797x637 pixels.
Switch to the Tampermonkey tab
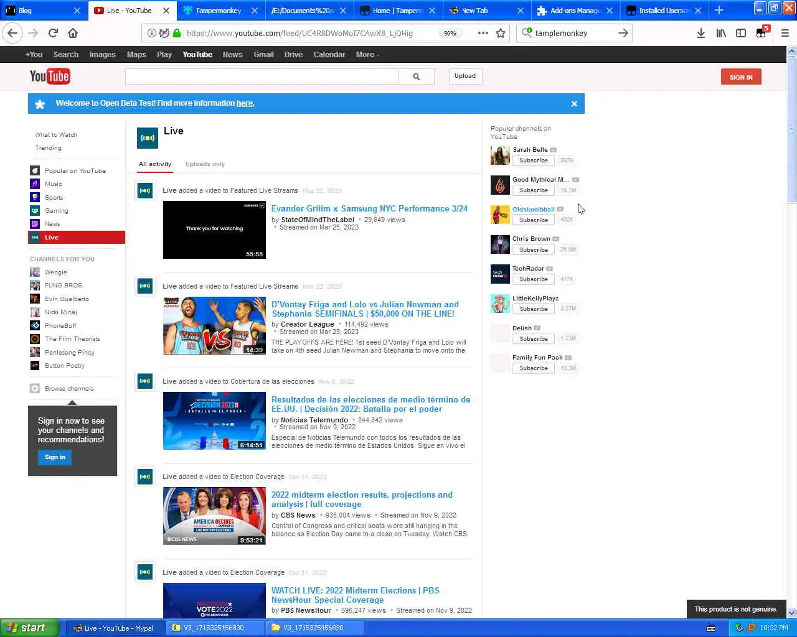click(x=221, y=11)
